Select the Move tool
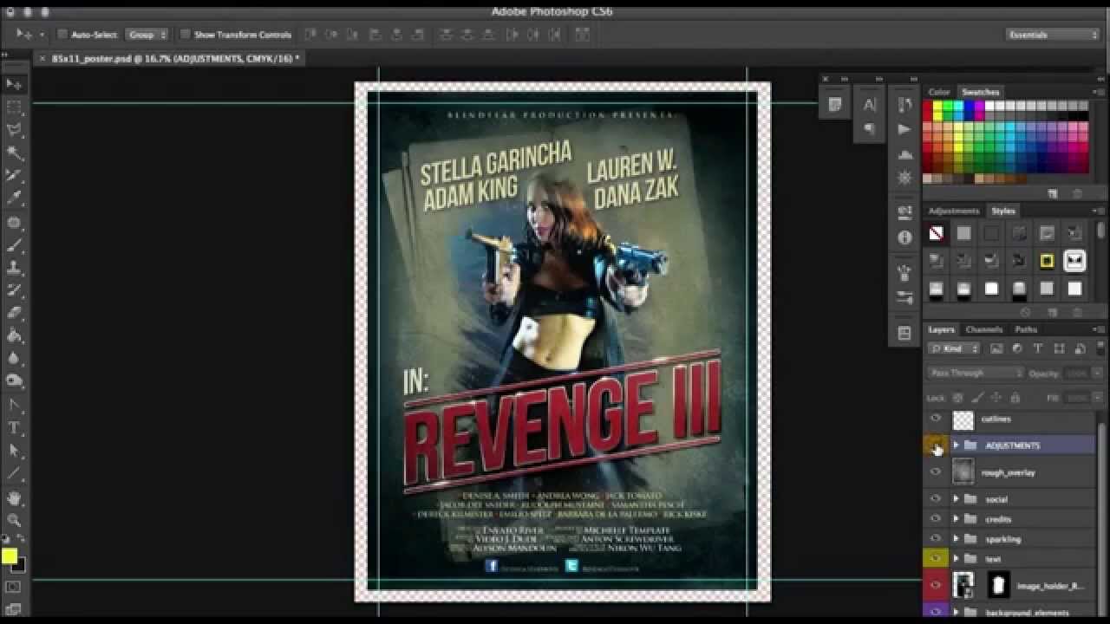This screenshot has height=624, width=1110. pos(15,84)
